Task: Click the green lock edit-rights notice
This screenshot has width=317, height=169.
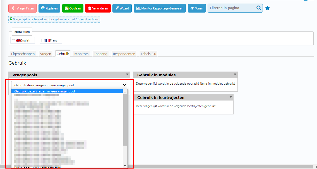Action: [54, 19]
